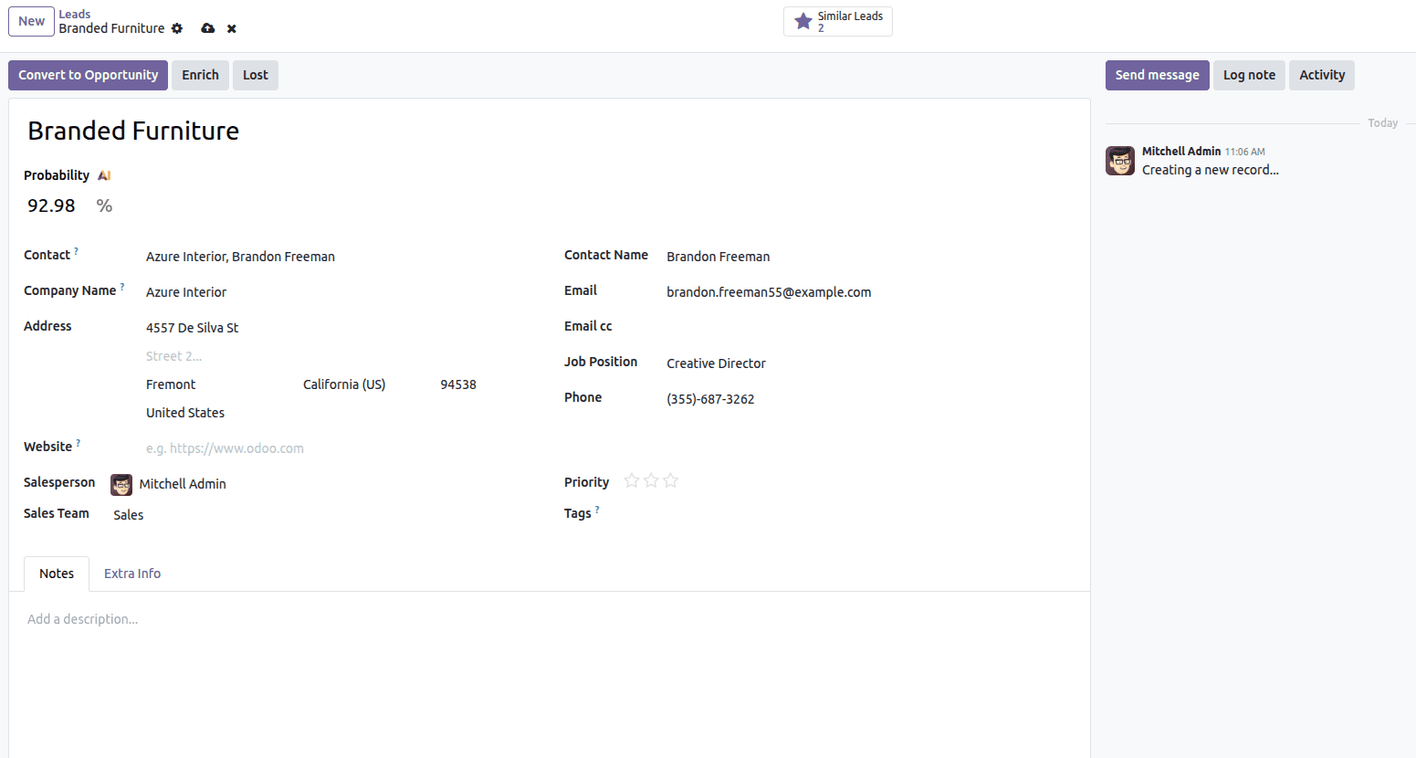Open the California (US) state selector
Screen dimensions: 1416x758
click(x=344, y=384)
